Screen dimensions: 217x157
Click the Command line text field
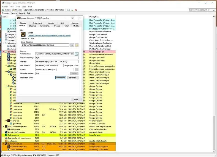click(55, 54)
